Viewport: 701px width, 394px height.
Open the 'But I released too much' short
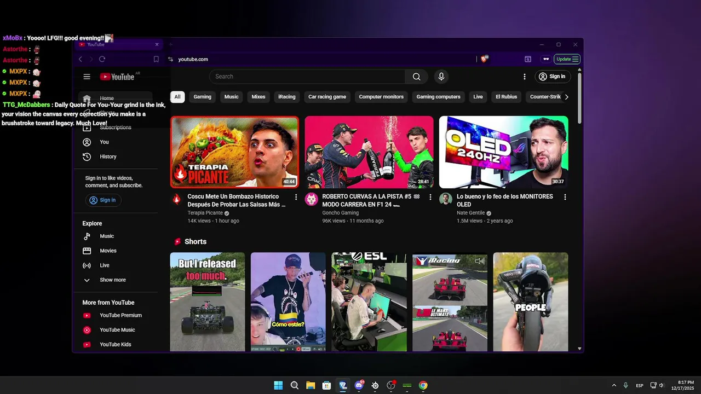(x=207, y=302)
